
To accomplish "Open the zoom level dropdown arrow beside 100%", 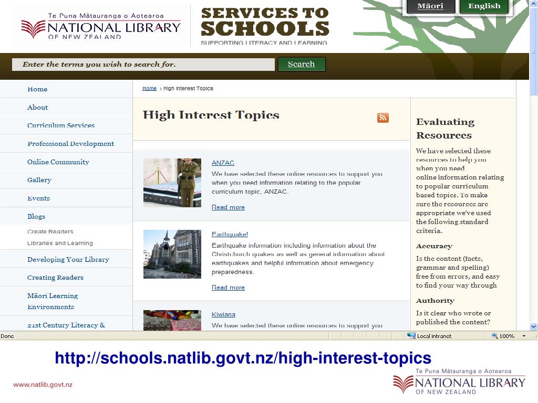I will point(524,336).
